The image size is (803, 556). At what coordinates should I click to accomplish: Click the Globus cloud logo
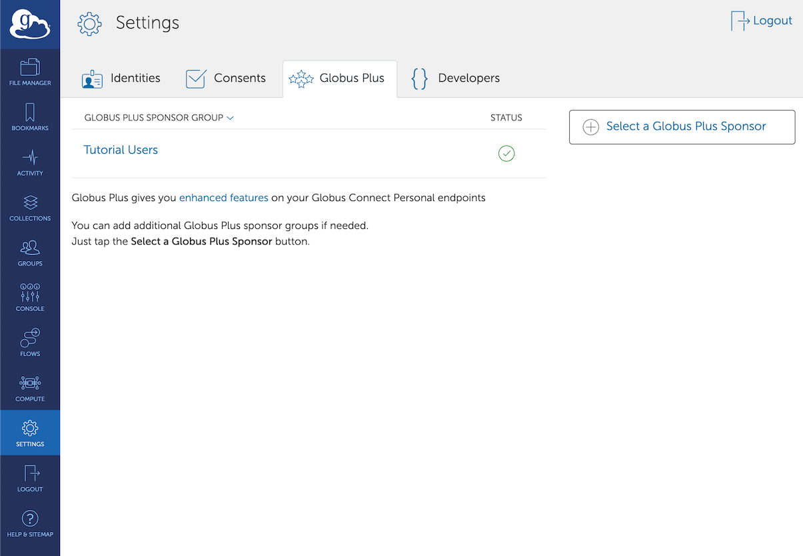pyautogui.click(x=30, y=25)
